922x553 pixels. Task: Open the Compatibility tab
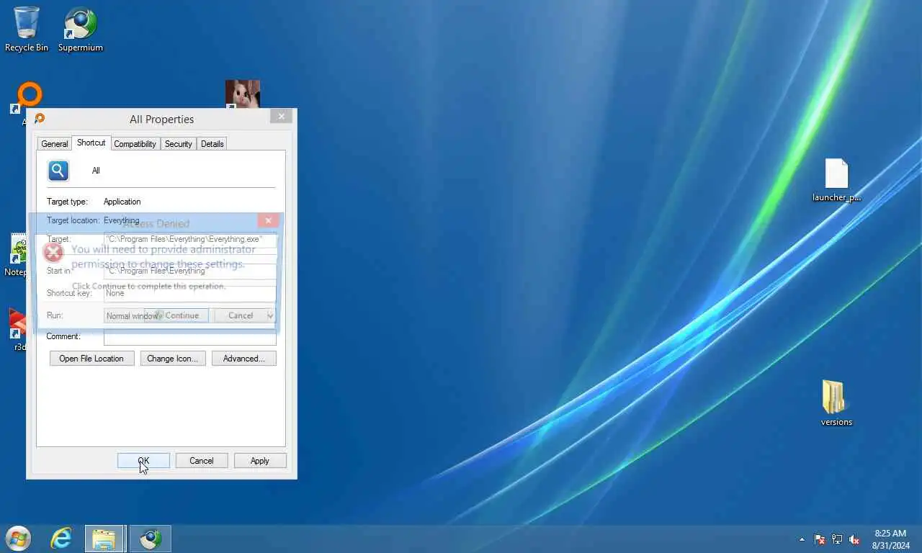135,144
